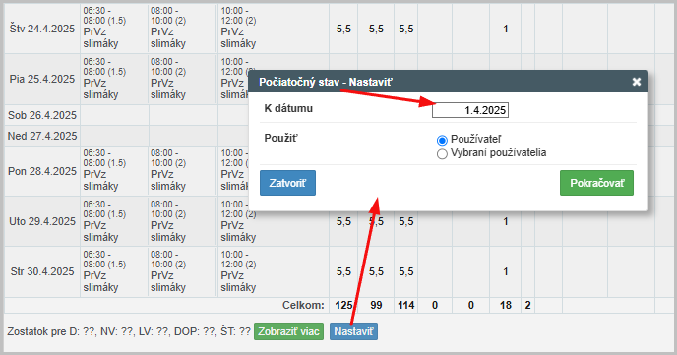
Task: Click the blue Nastaviť button
Action: click(353, 331)
